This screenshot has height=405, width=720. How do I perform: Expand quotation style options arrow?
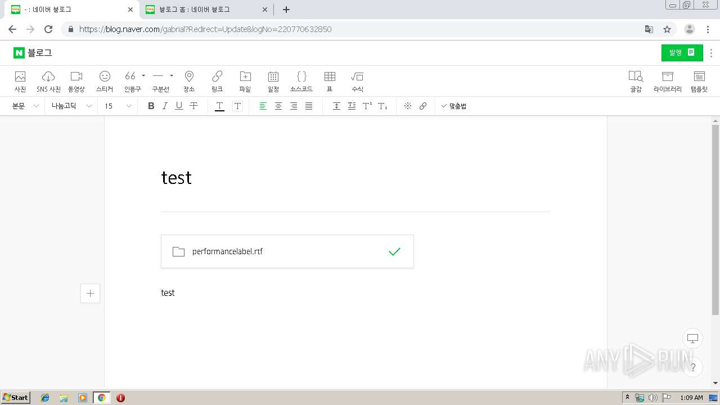143,75
